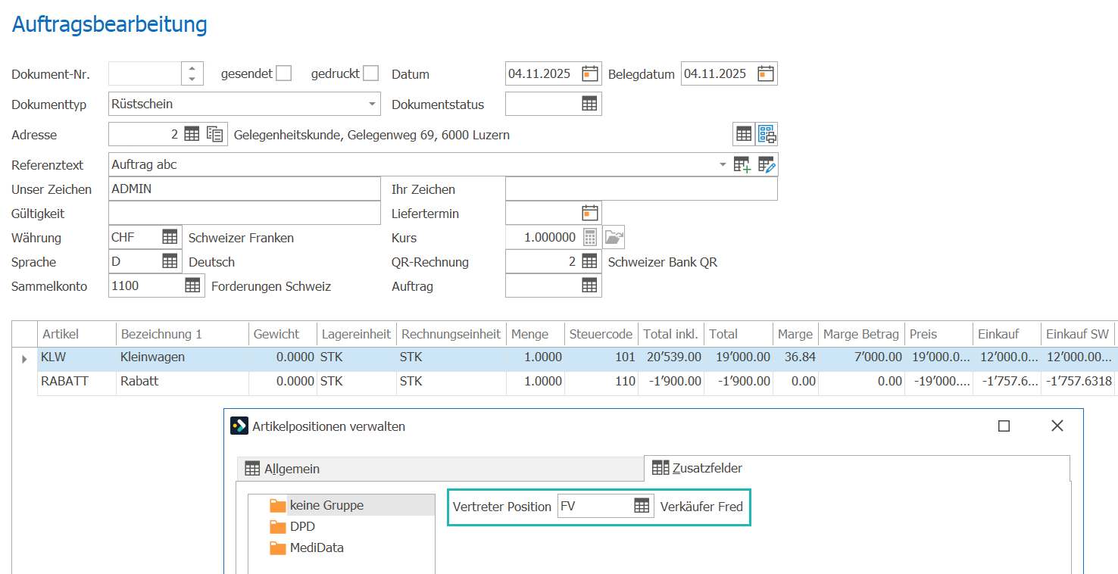The height and width of the screenshot is (574, 1118).
Task: Click the address print layout icon
Action: tap(767, 134)
